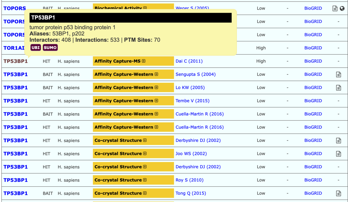This screenshot has height=202, width=348.
Task: Expand Biochemical Activity details in Weger S row
Action: tap(145, 8)
